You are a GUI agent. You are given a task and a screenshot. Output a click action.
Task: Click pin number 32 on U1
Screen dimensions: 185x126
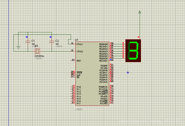coord(112,60)
